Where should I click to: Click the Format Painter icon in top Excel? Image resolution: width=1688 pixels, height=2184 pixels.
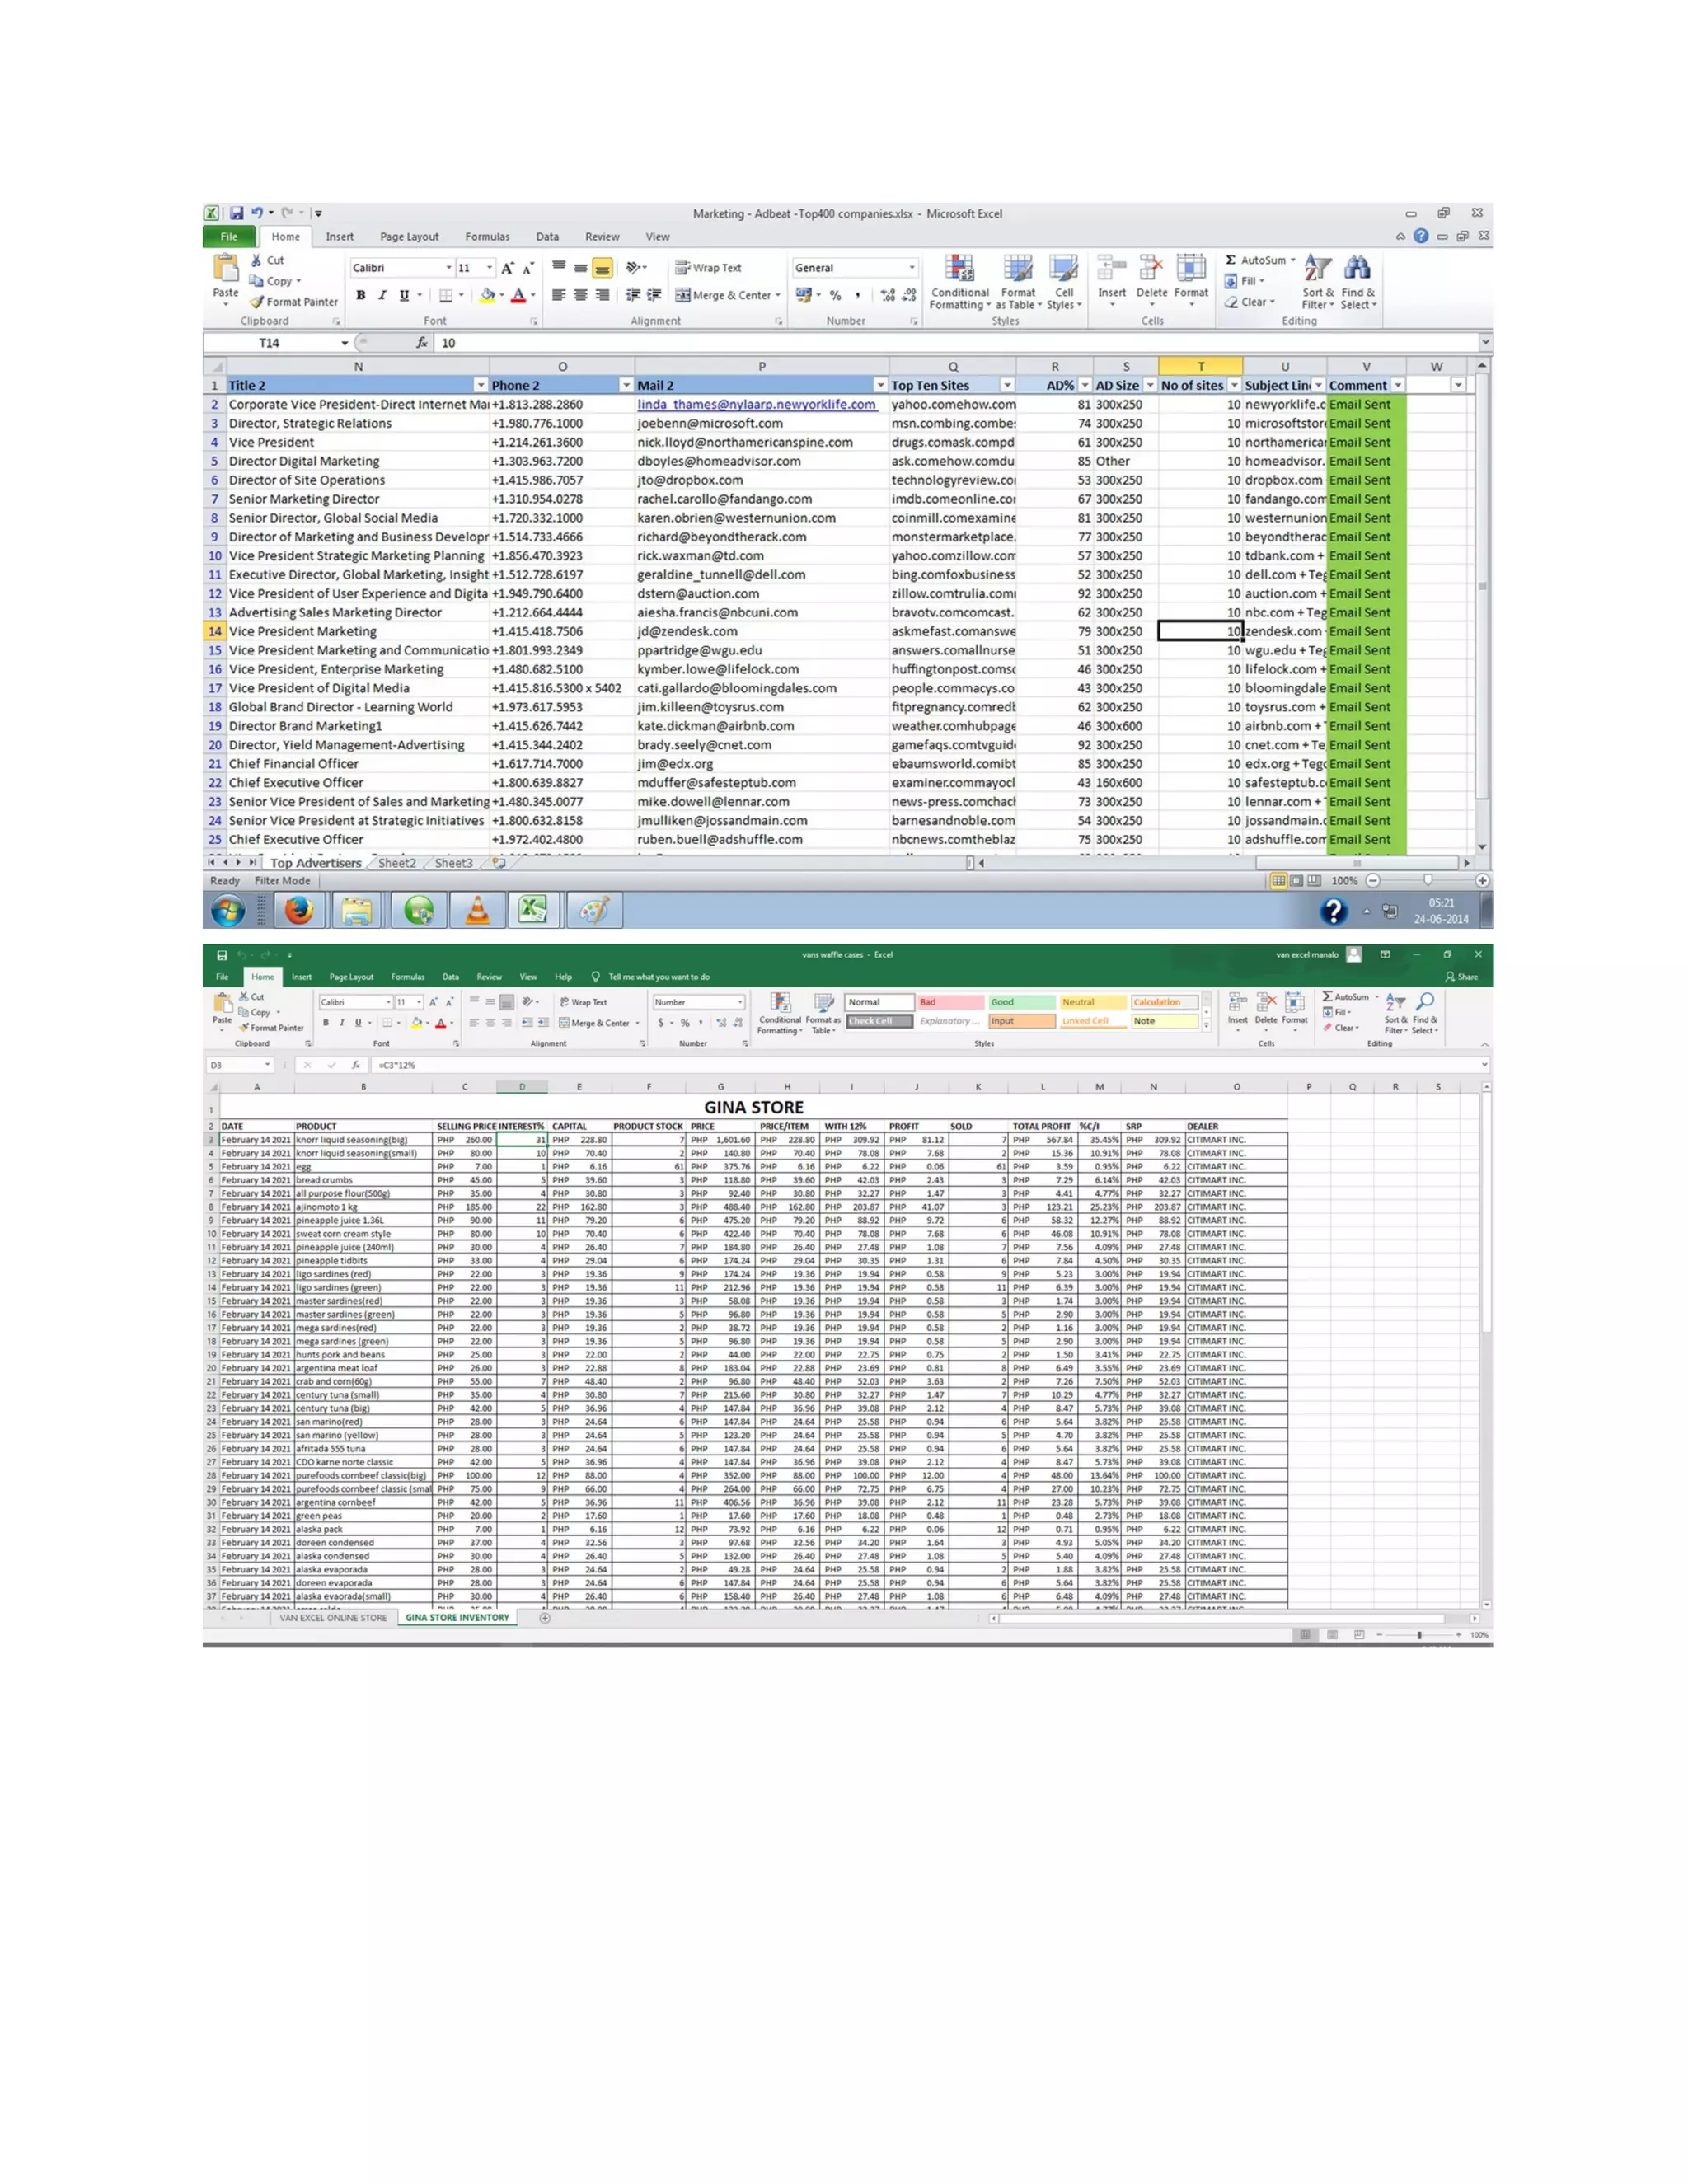click(257, 302)
